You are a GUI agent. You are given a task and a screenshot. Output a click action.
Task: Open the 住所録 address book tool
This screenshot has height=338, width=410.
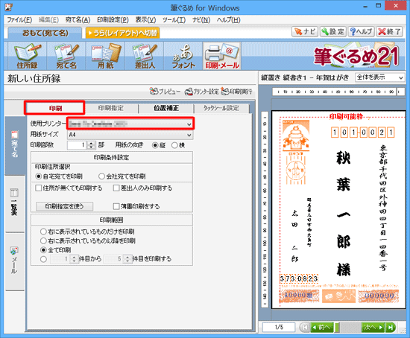(27, 56)
